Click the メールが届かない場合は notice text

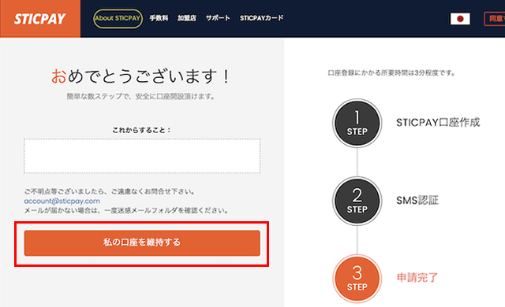(126, 211)
